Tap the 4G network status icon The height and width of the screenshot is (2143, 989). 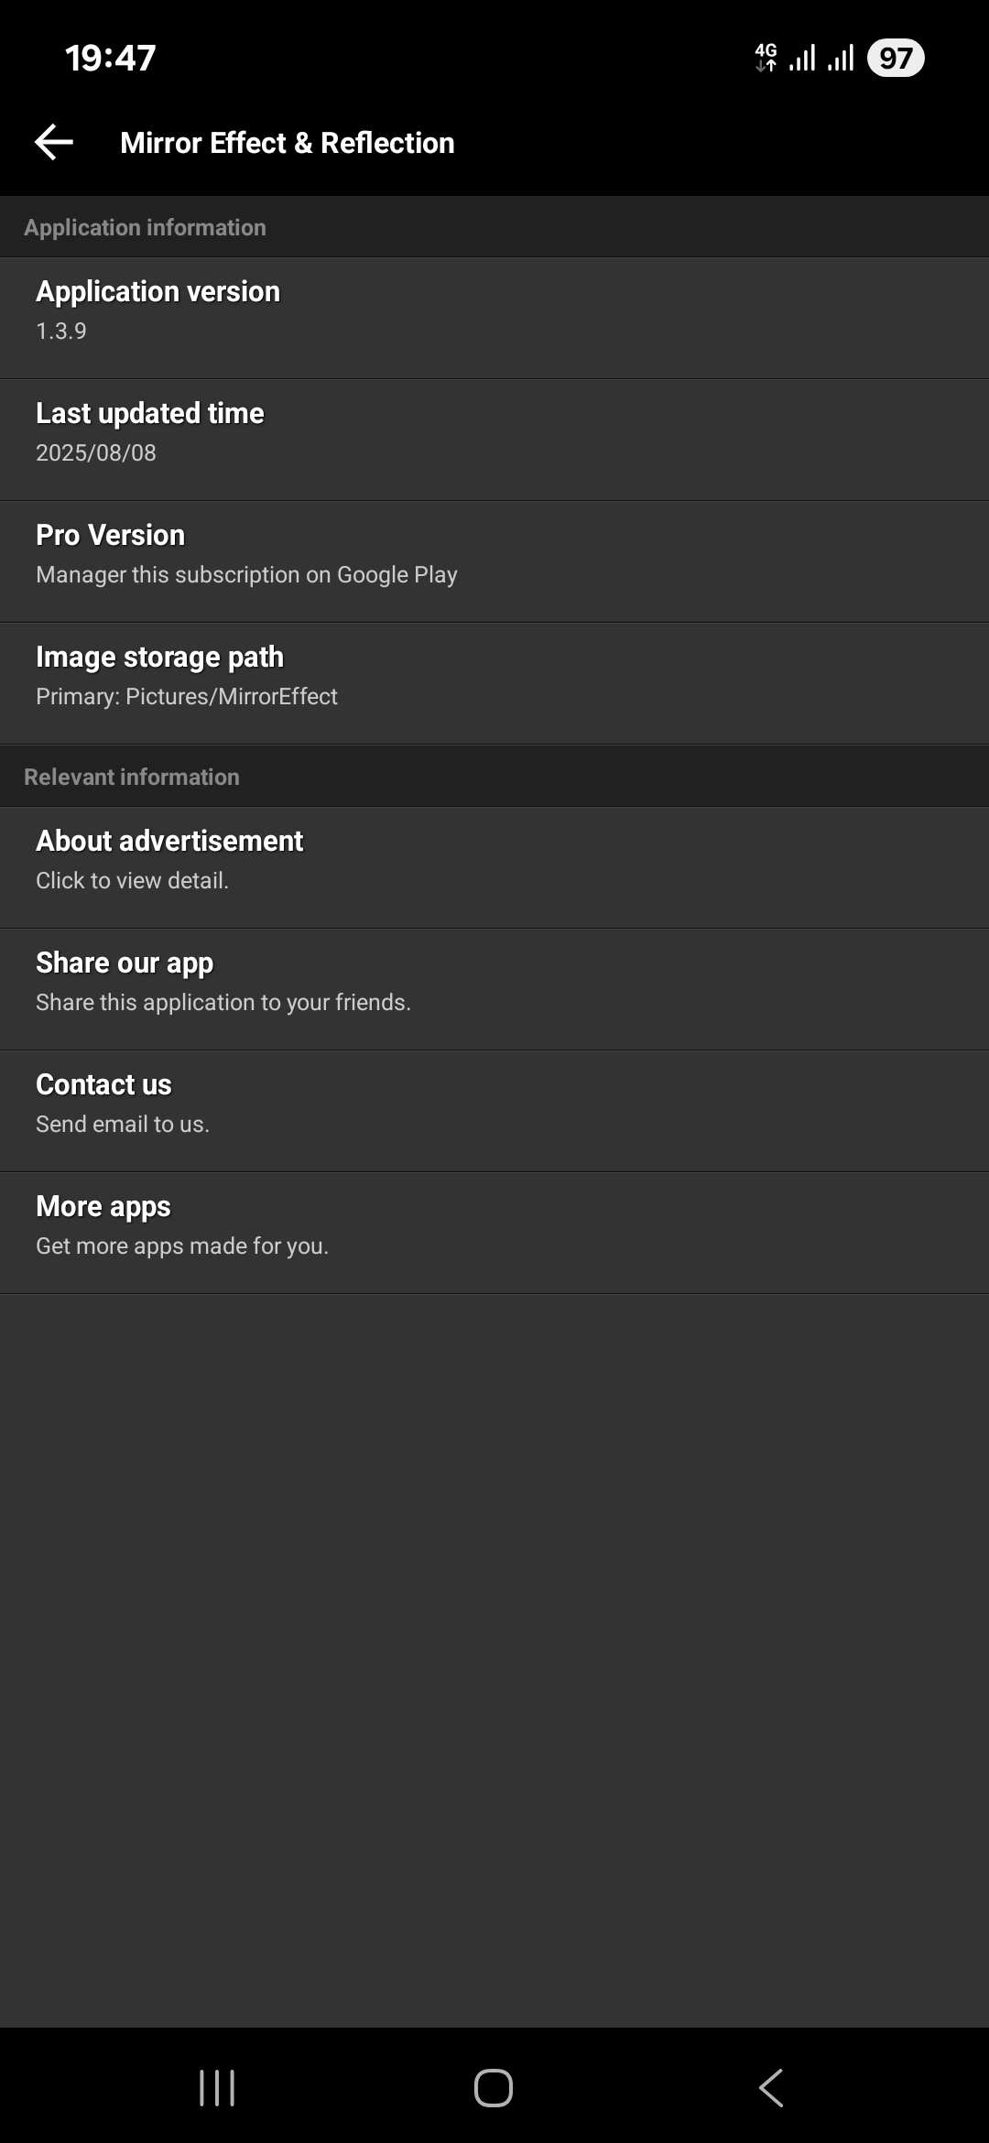[x=766, y=58]
